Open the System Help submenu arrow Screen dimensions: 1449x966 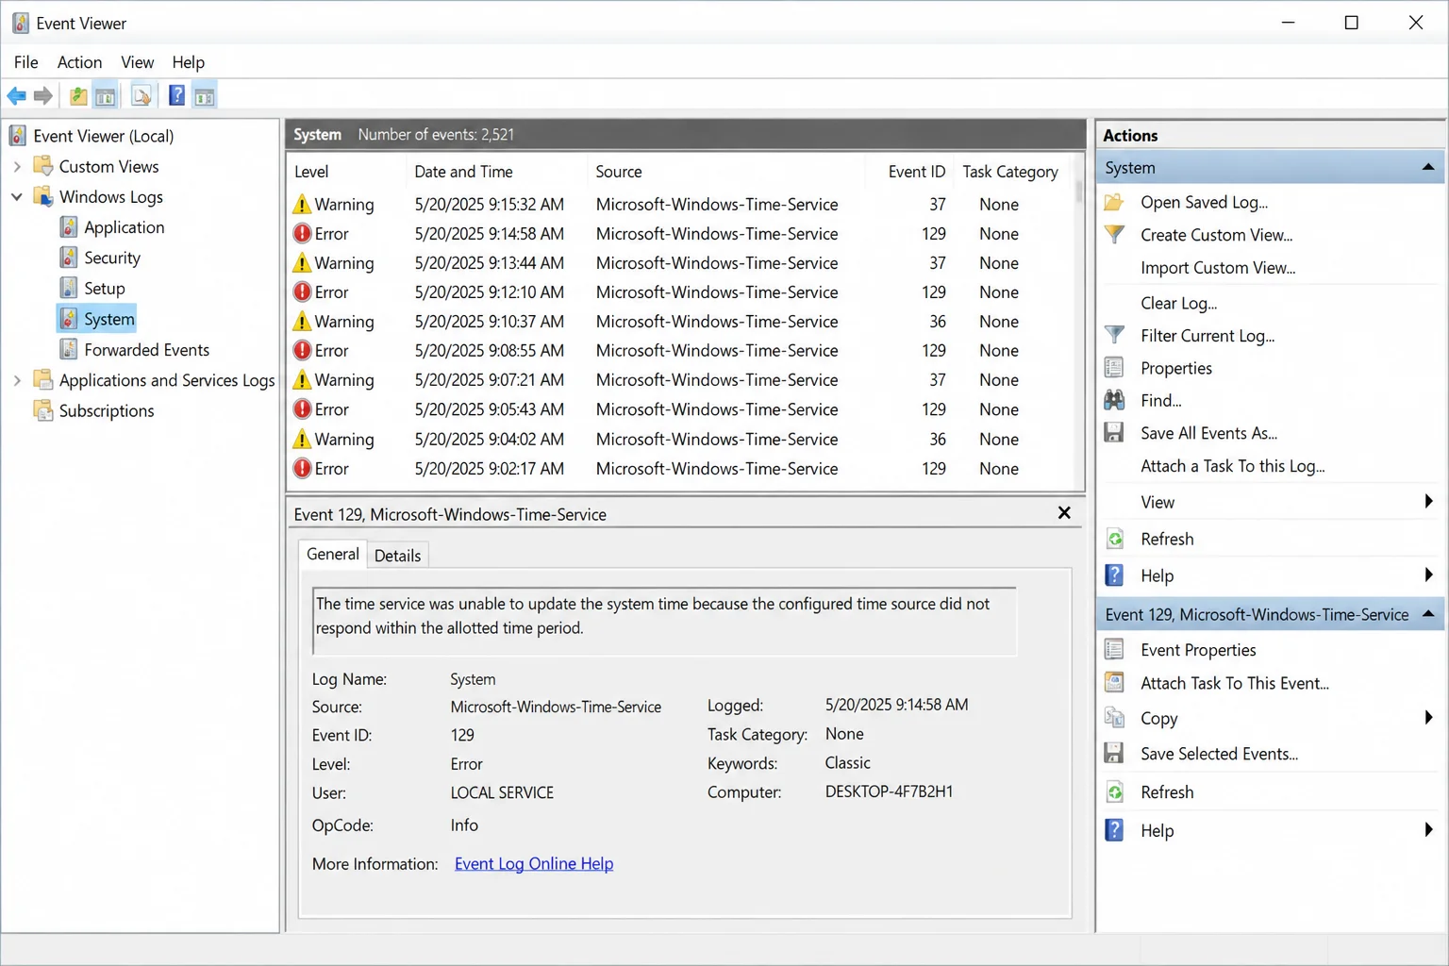click(x=1429, y=575)
